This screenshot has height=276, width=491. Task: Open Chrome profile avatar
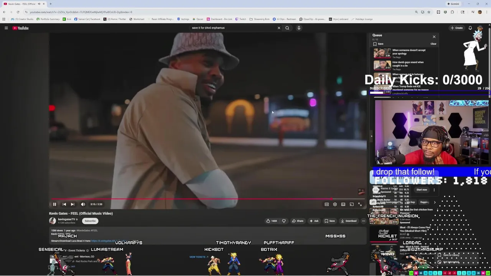(479, 12)
